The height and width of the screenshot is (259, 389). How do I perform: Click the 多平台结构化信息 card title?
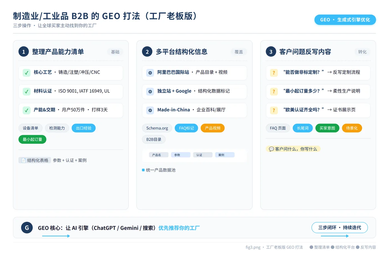click(182, 52)
